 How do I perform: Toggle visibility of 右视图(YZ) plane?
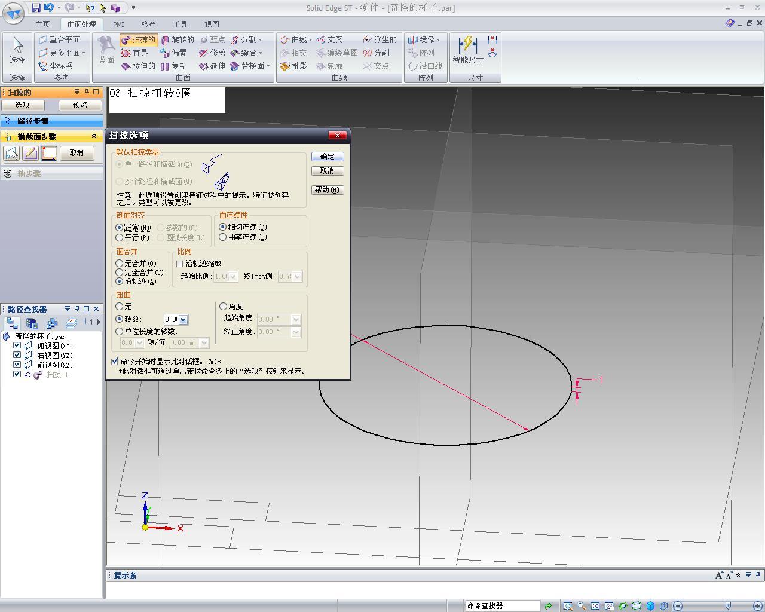[x=17, y=355]
